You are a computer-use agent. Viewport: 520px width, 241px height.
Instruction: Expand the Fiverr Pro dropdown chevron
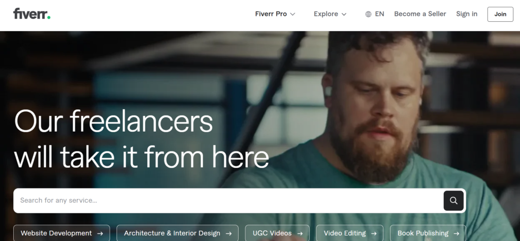pyautogui.click(x=292, y=14)
